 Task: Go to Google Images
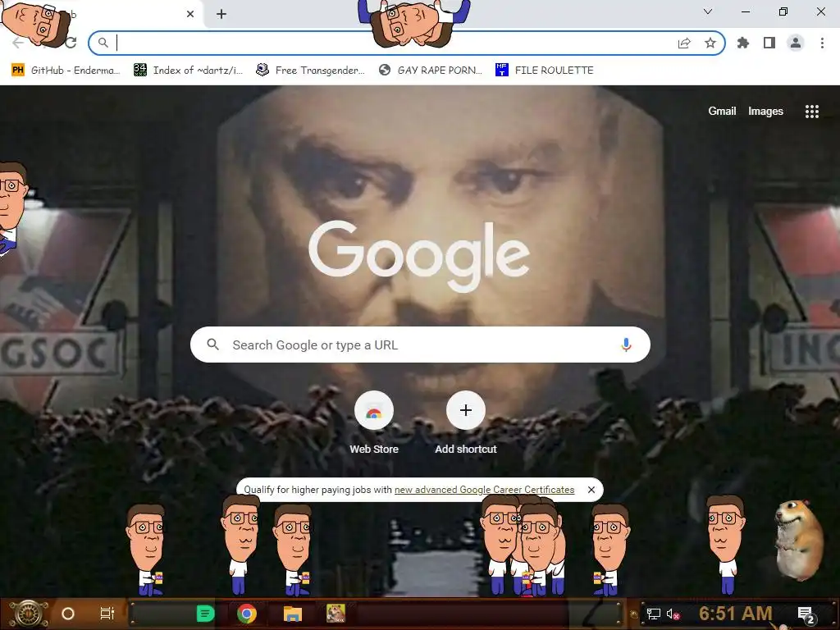pyautogui.click(x=765, y=111)
